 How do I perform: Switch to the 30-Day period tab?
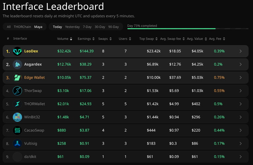100,27
